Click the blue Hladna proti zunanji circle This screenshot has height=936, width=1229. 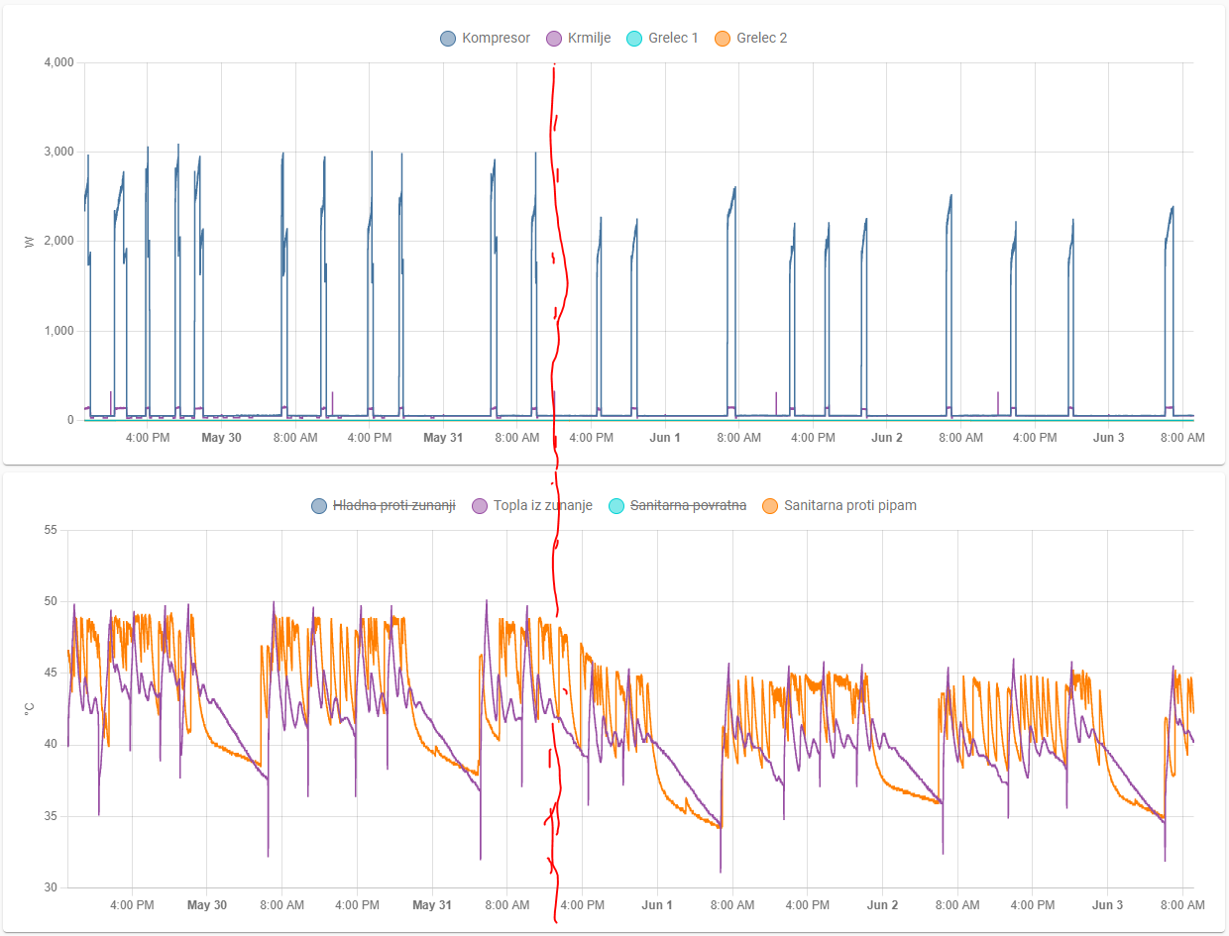[x=319, y=506]
